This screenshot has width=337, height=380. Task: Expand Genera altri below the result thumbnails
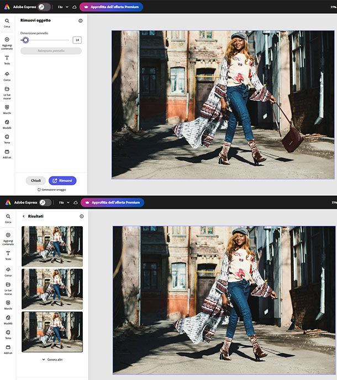point(52,360)
